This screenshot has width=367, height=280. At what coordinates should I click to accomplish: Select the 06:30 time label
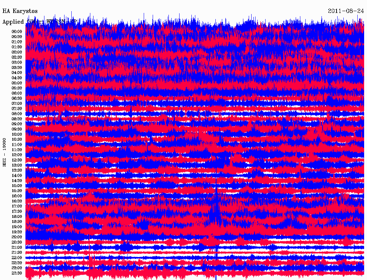click(17, 98)
